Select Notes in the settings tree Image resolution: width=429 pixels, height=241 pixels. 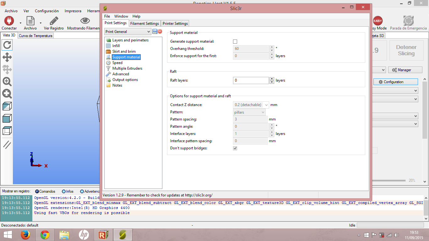117,85
